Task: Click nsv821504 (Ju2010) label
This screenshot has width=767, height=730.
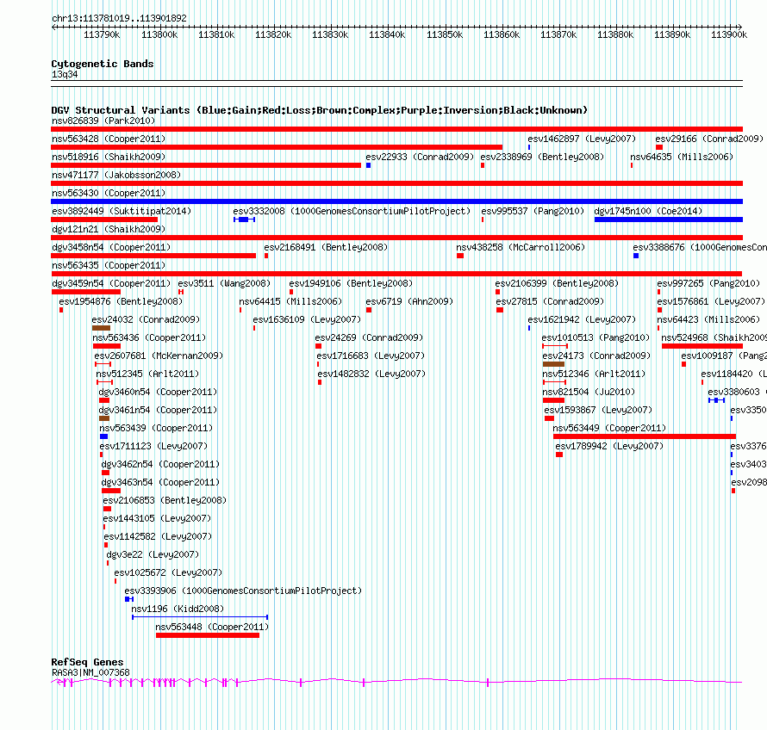Action: [589, 392]
